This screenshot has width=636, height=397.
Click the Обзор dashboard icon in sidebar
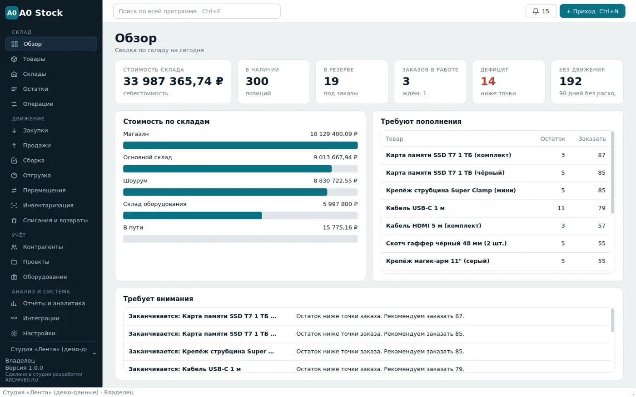[x=14, y=44]
